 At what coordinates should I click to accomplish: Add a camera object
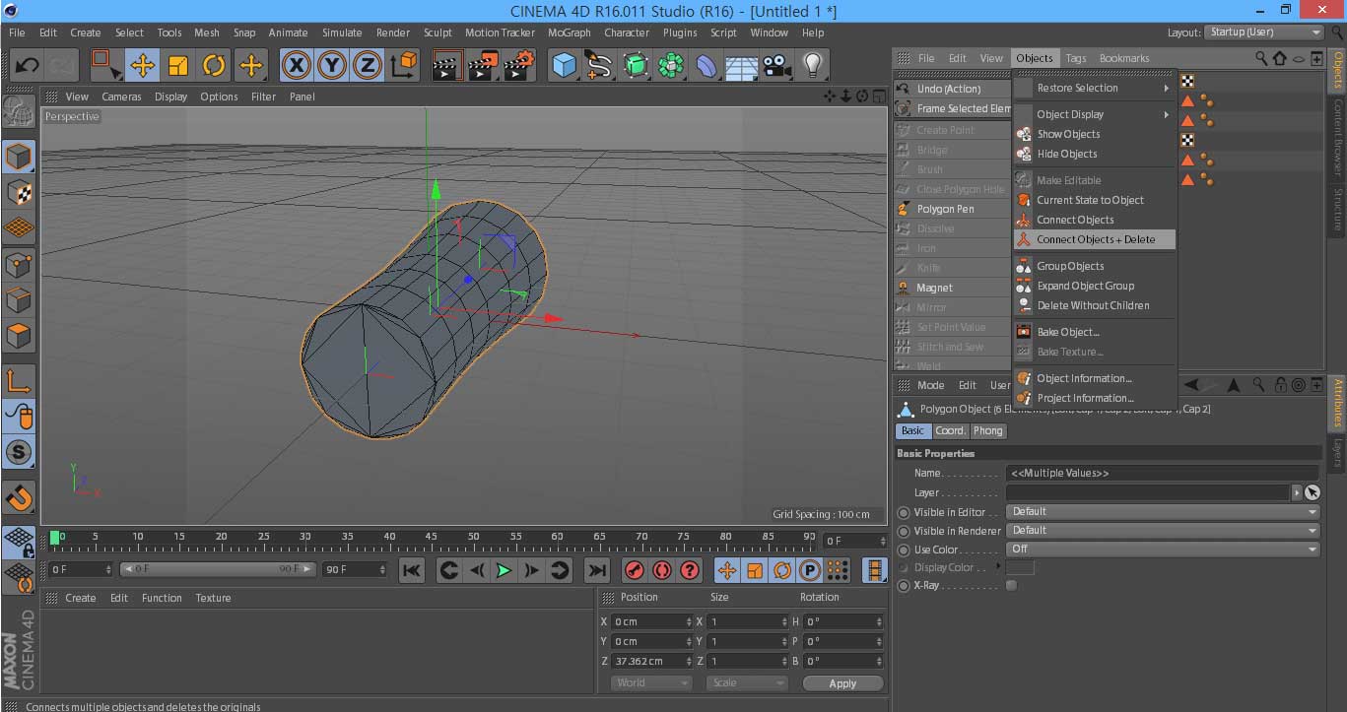click(776, 66)
